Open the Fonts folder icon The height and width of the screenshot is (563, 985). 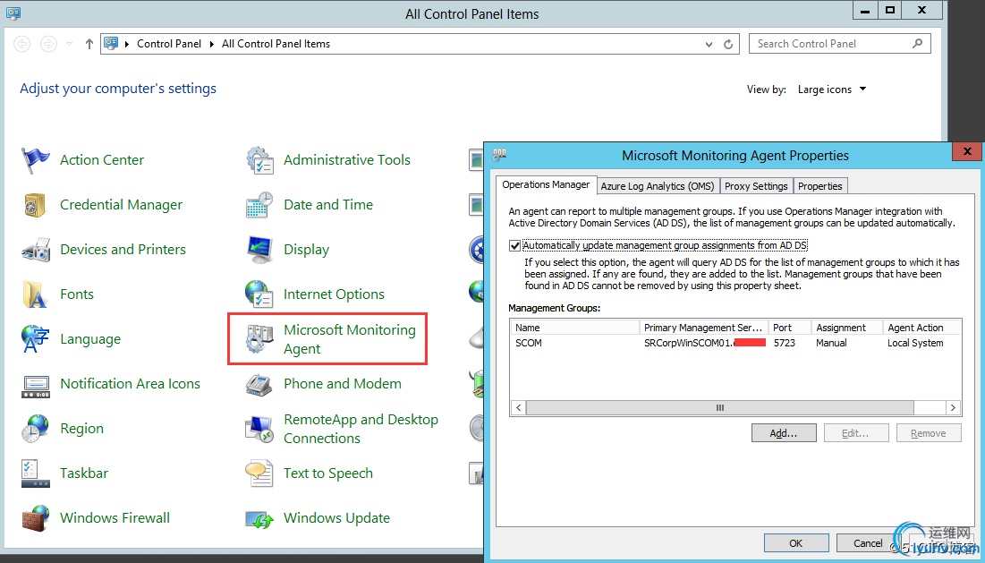coord(35,294)
